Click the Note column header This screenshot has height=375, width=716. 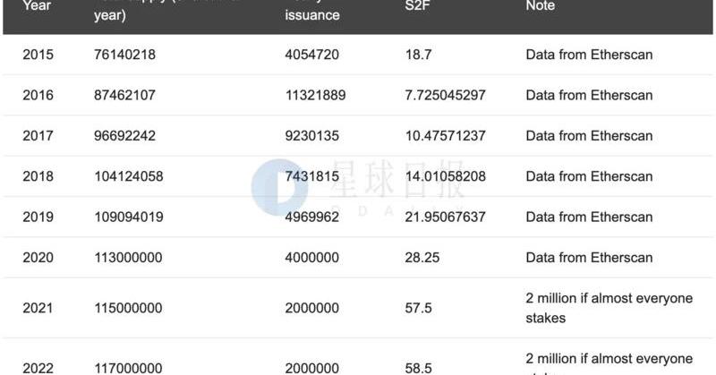click(x=540, y=6)
